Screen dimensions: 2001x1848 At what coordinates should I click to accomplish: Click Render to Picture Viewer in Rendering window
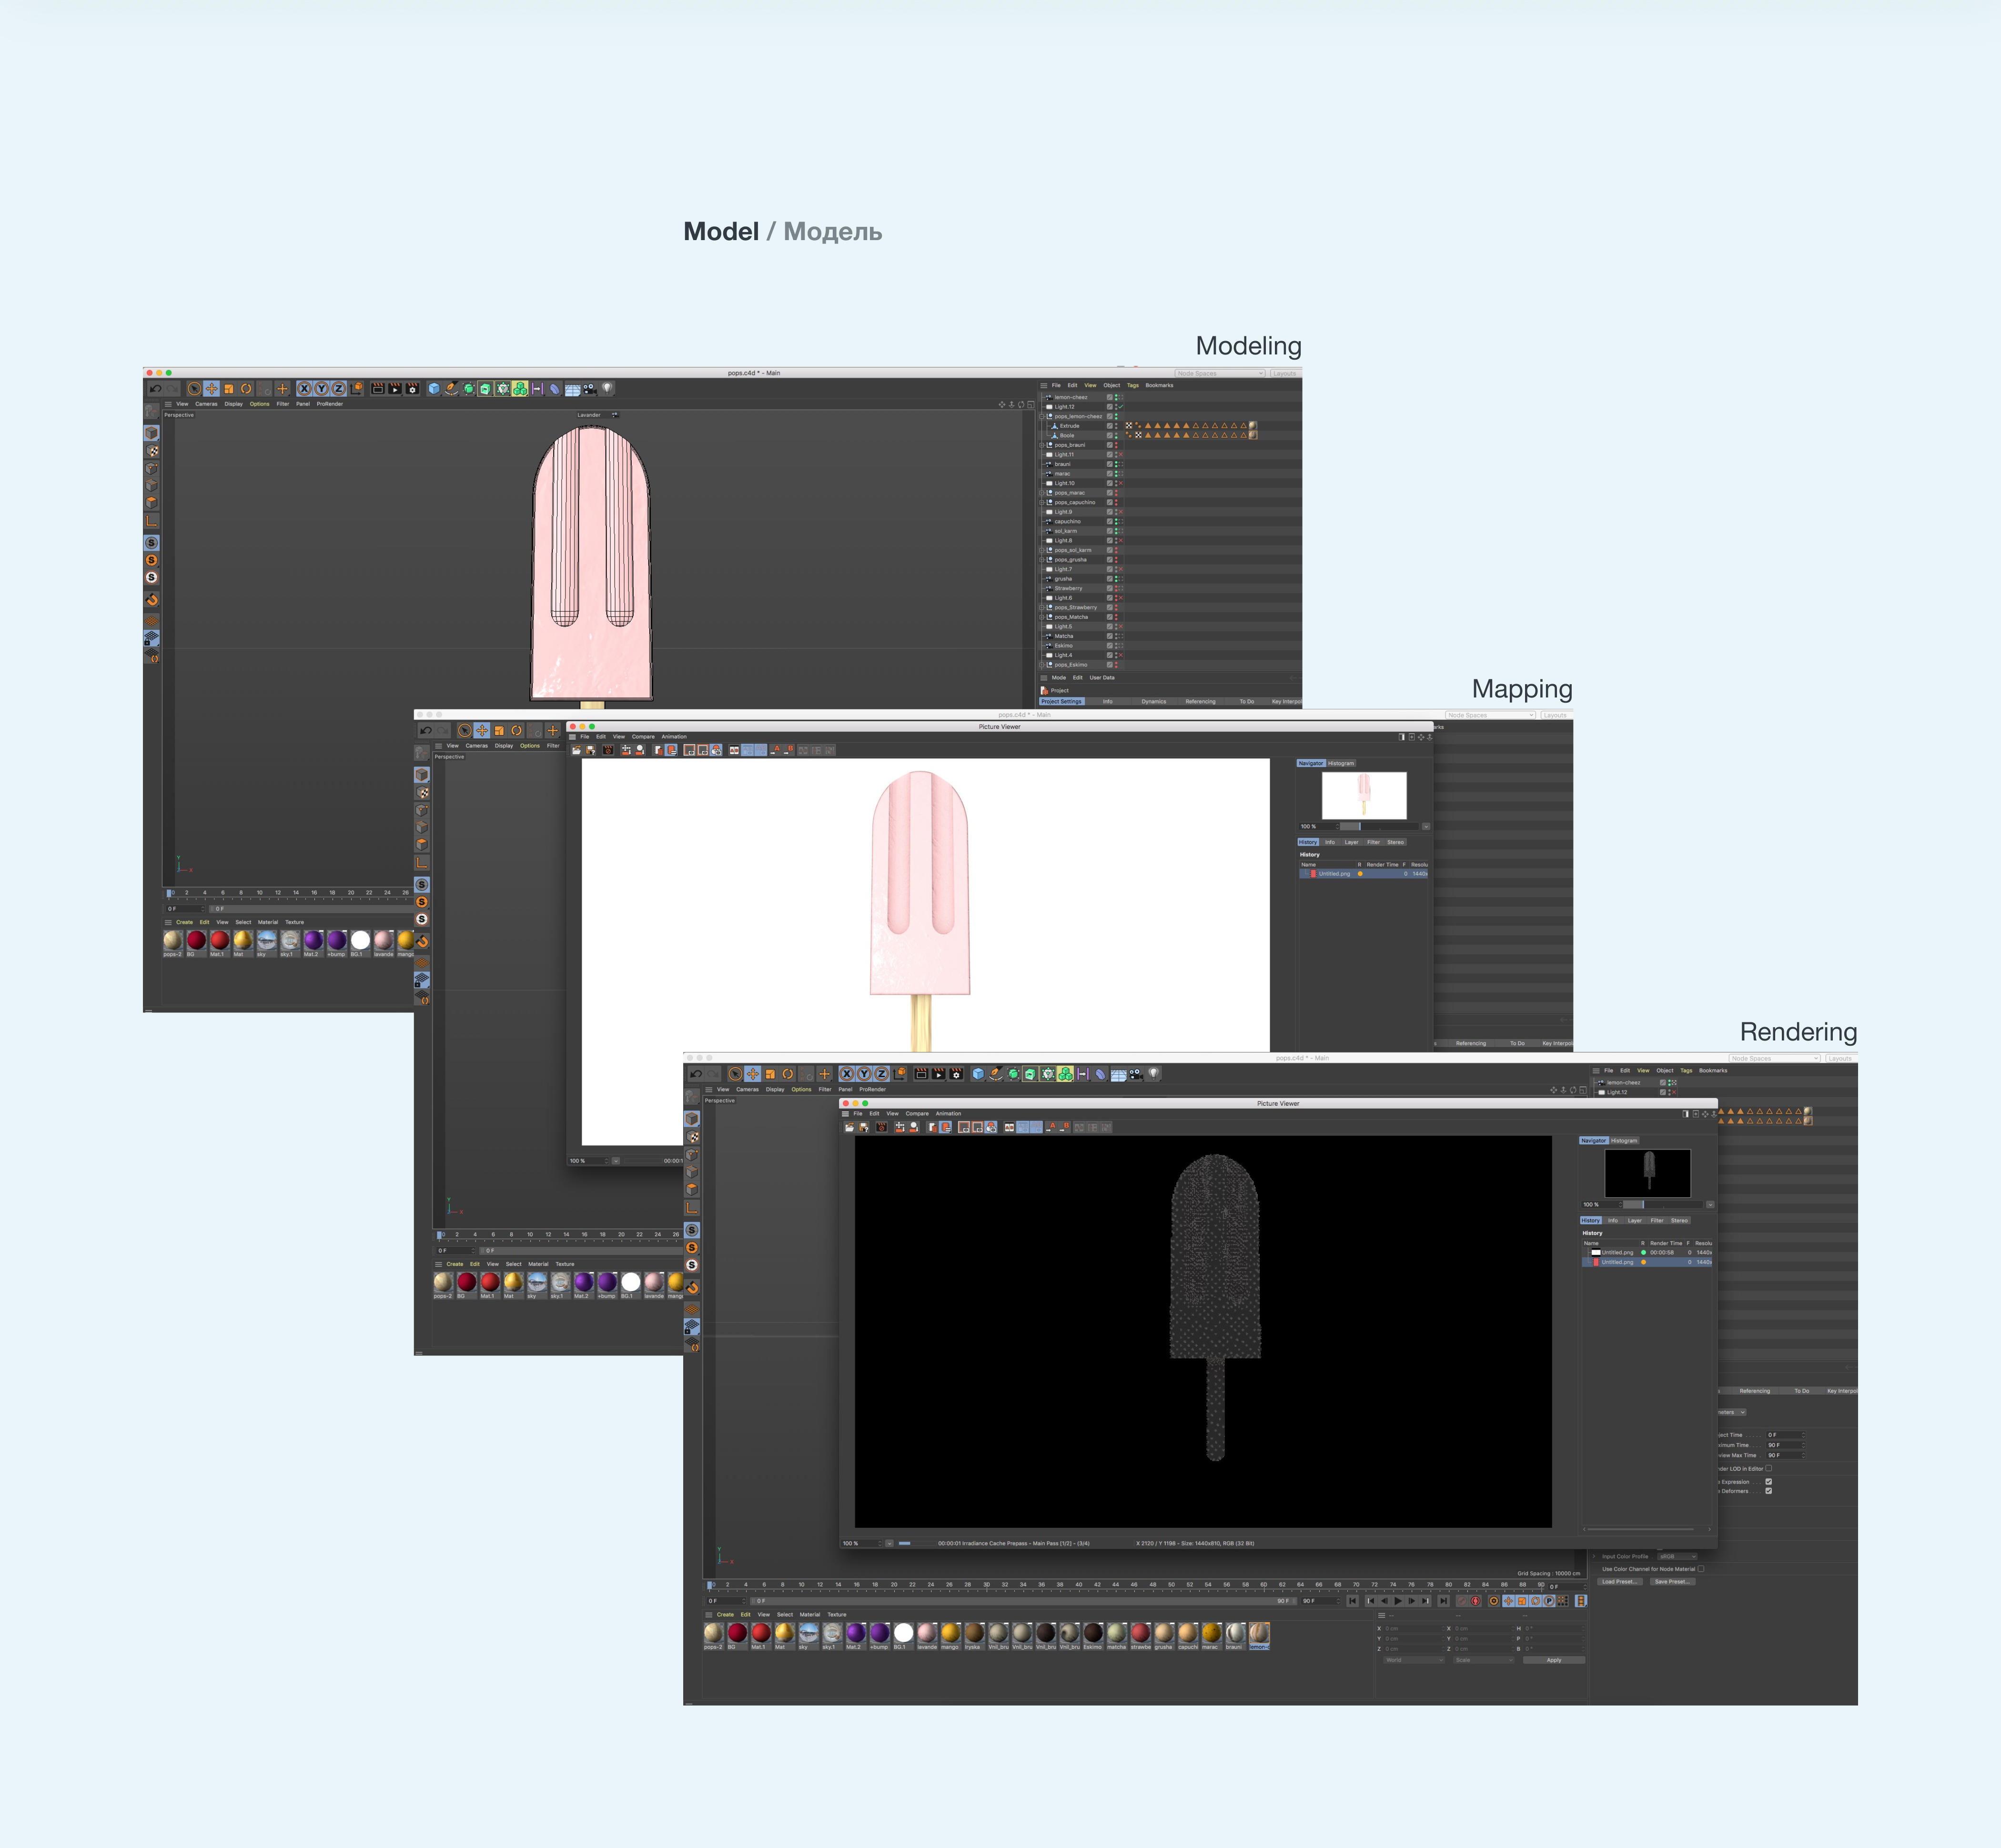pyautogui.click(x=938, y=1074)
